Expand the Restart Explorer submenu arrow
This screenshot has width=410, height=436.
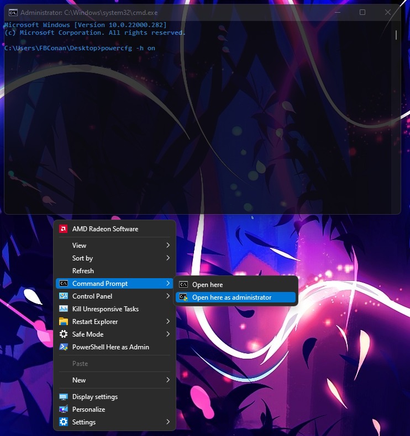pyautogui.click(x=168, y=321)
